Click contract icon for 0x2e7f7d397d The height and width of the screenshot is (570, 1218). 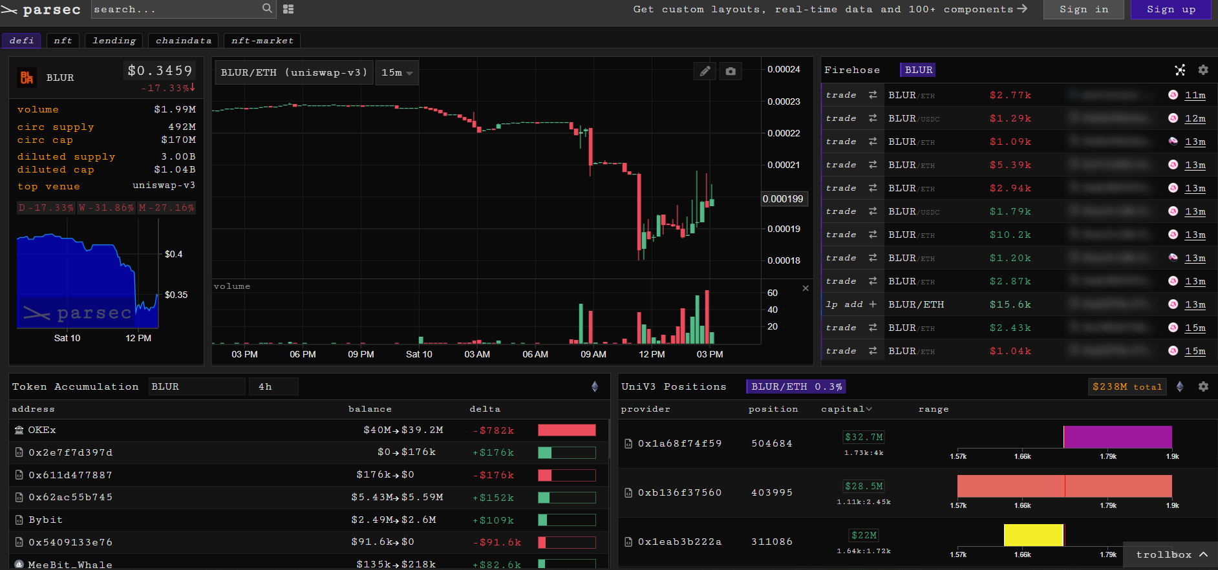coord(19,452)
